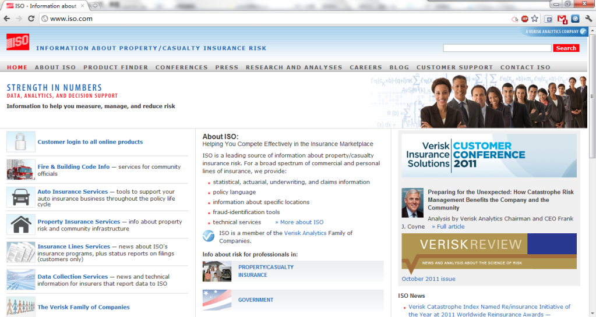This screenshot has width=596, height=317.
Task: Open RESEARCH AND ANALYSES menu item
Action: (x=294, y=67)
